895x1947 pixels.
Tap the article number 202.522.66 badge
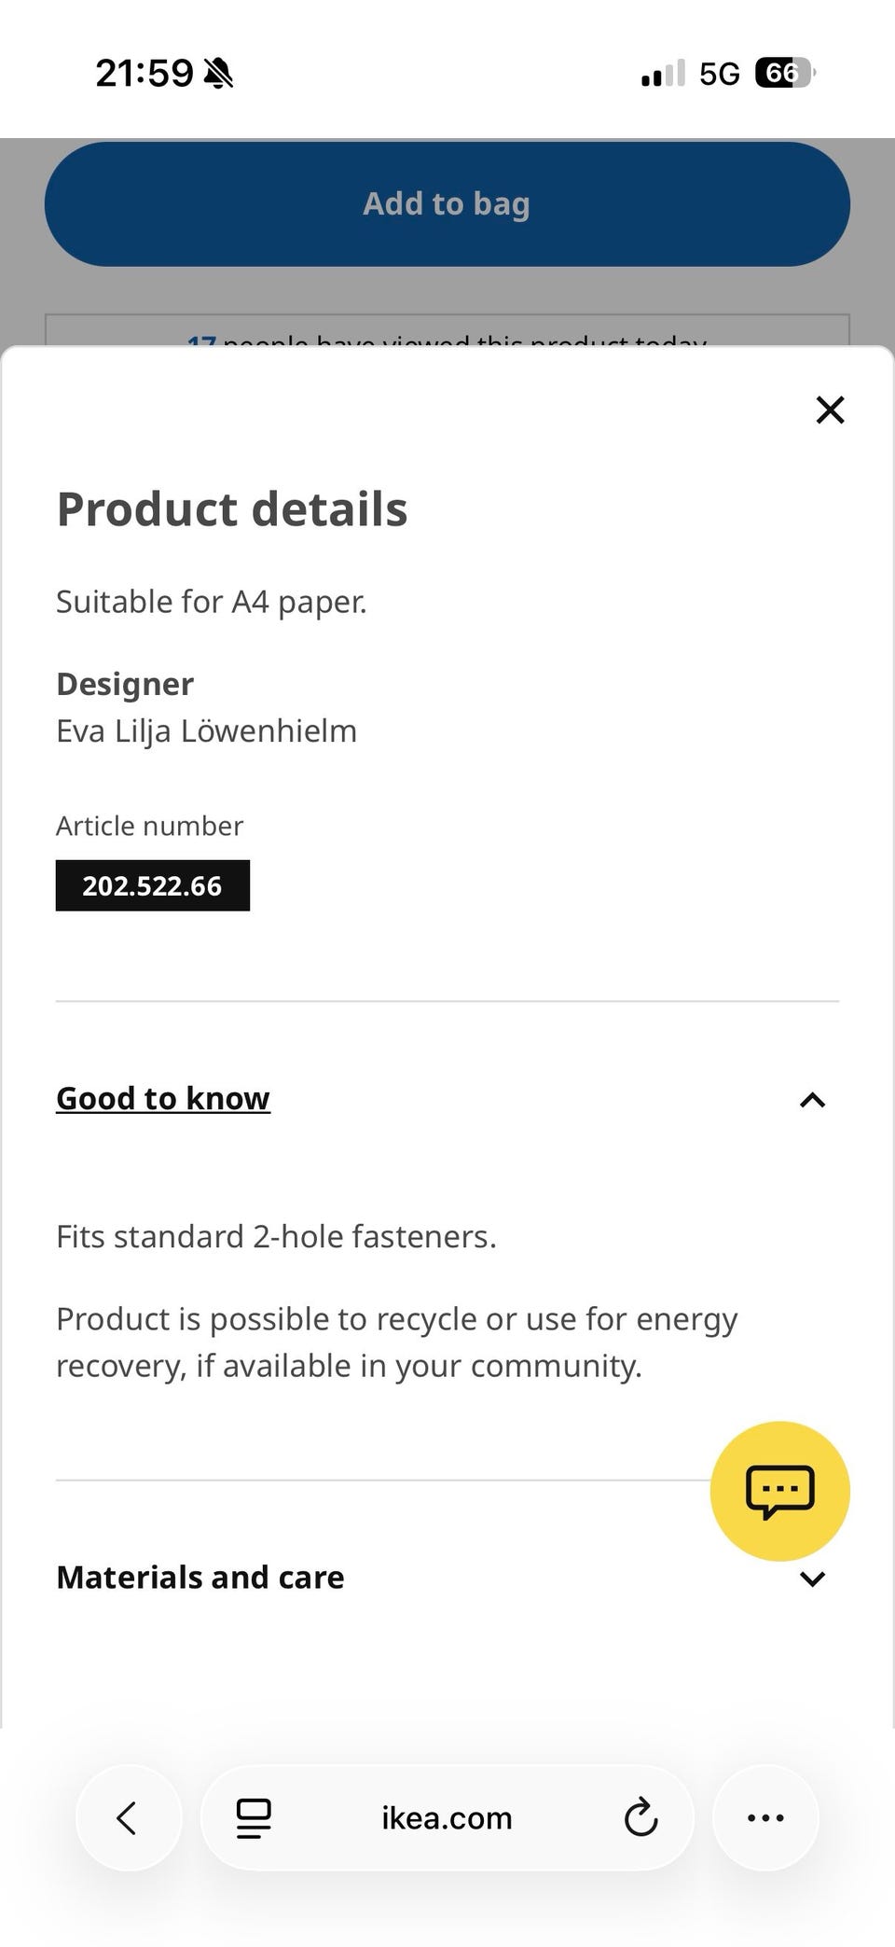[153, 885]
